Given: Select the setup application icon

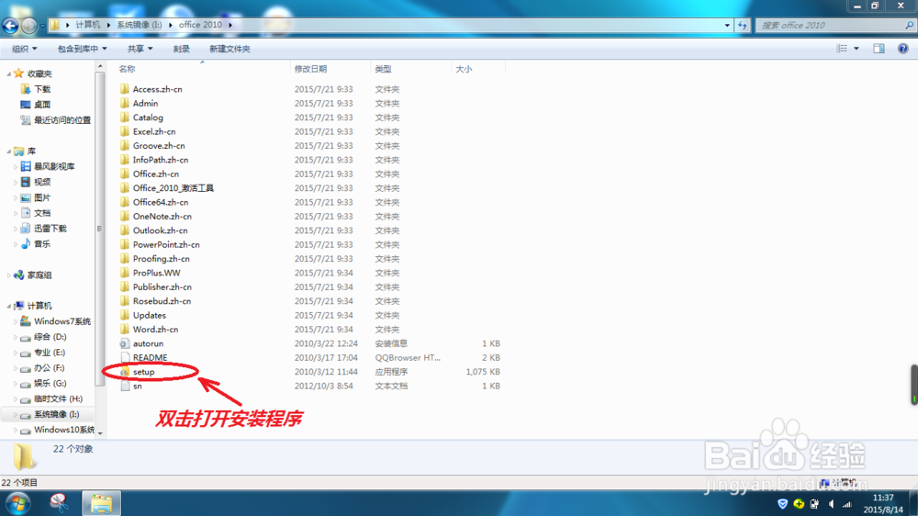Looking at the screenshot, I should tap(124, 372).
